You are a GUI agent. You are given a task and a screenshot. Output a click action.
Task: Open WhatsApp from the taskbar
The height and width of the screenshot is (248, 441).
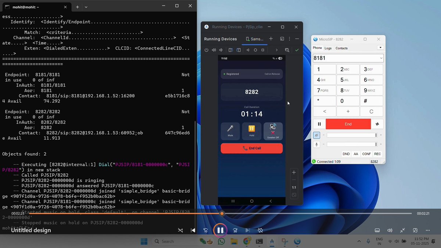pos(221,241)
